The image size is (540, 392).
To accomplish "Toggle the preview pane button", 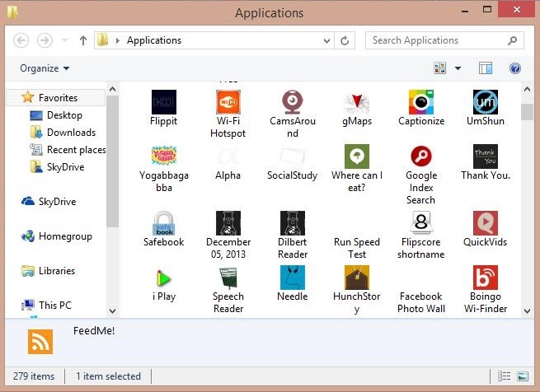I will tap(486, 68).
